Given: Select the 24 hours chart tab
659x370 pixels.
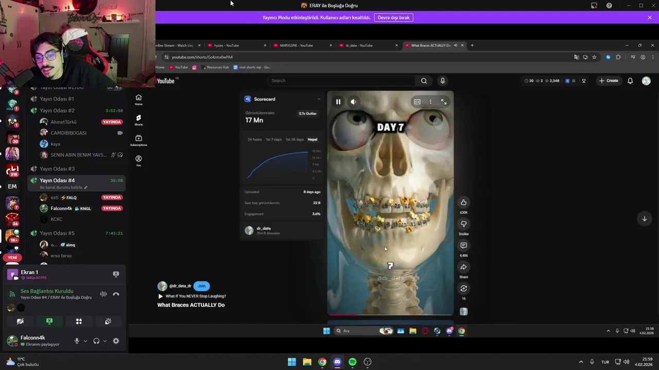Looking at the screenshot, I should click(254, 140).
